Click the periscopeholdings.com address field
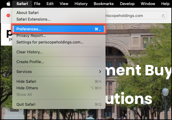The height and width of the screenshot is (120, 172). (x=136, y=15)
